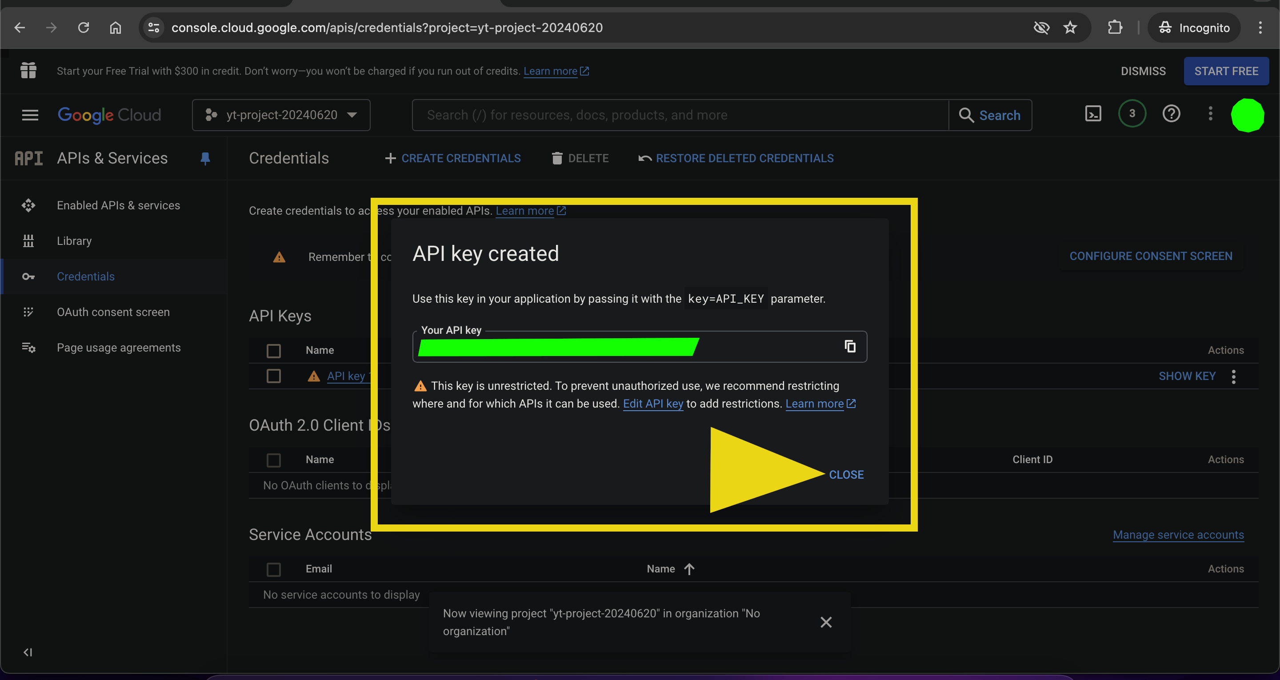The height and width of the screenshot is (680, 1280).
Task: Activate Cloud Shell terminal
Action: coord(1093,114)
